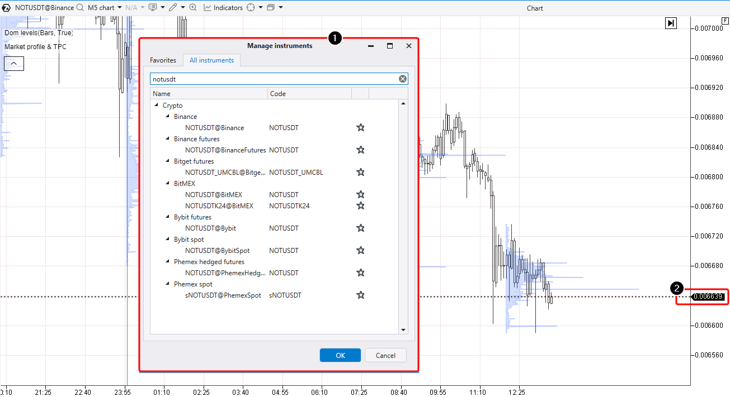This screenshot has width=730, height=397.
Task: Click the zoom-in magnifier icon
Action: (x=193, y=8)
